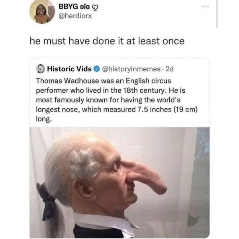Click the 2d timestamp
Image resolution: width=239 pixels, height=239 pixels.
click(x=170, y=69)
